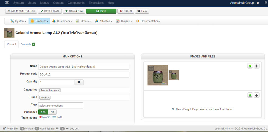Open the Extensions menu

[x=96, y=3]
